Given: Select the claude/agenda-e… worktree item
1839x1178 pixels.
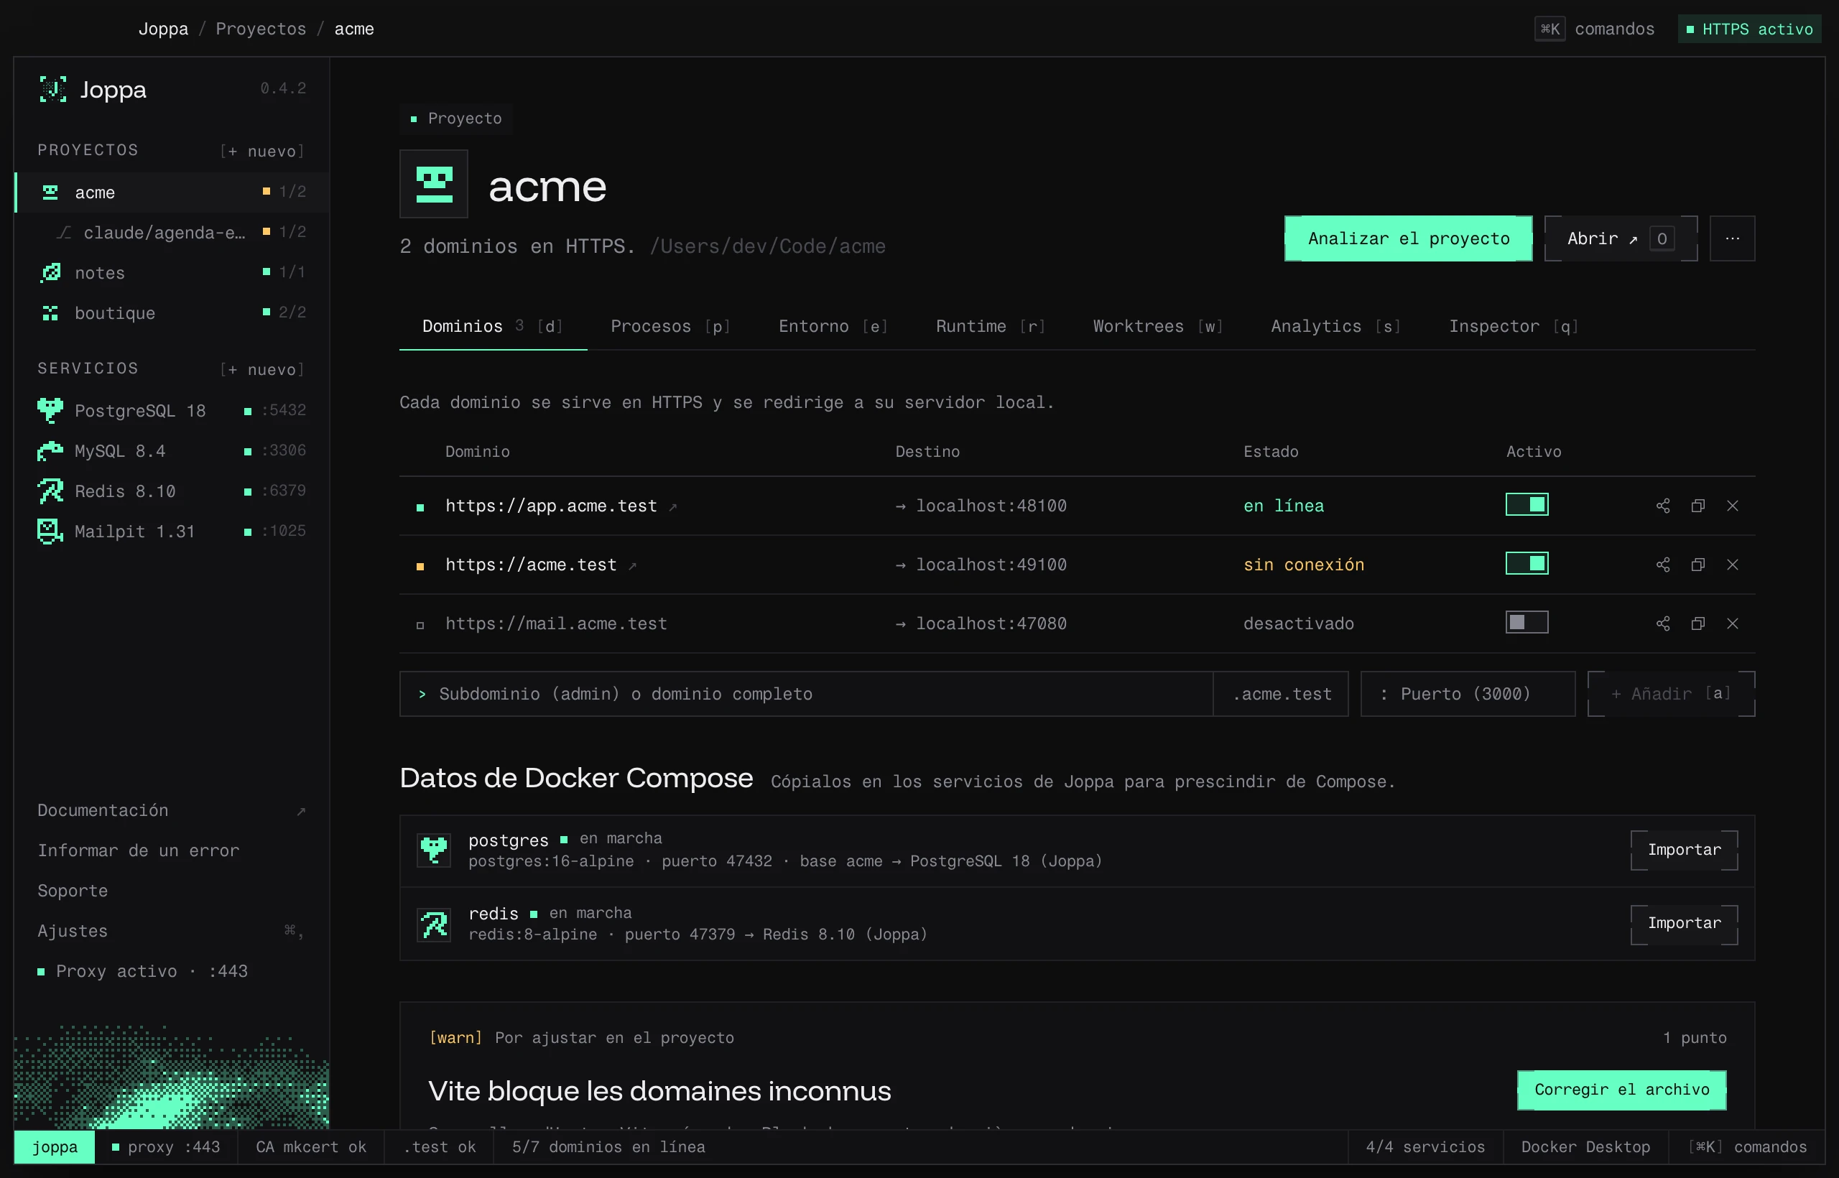Looking at the screenshot, I should point(172,233).
